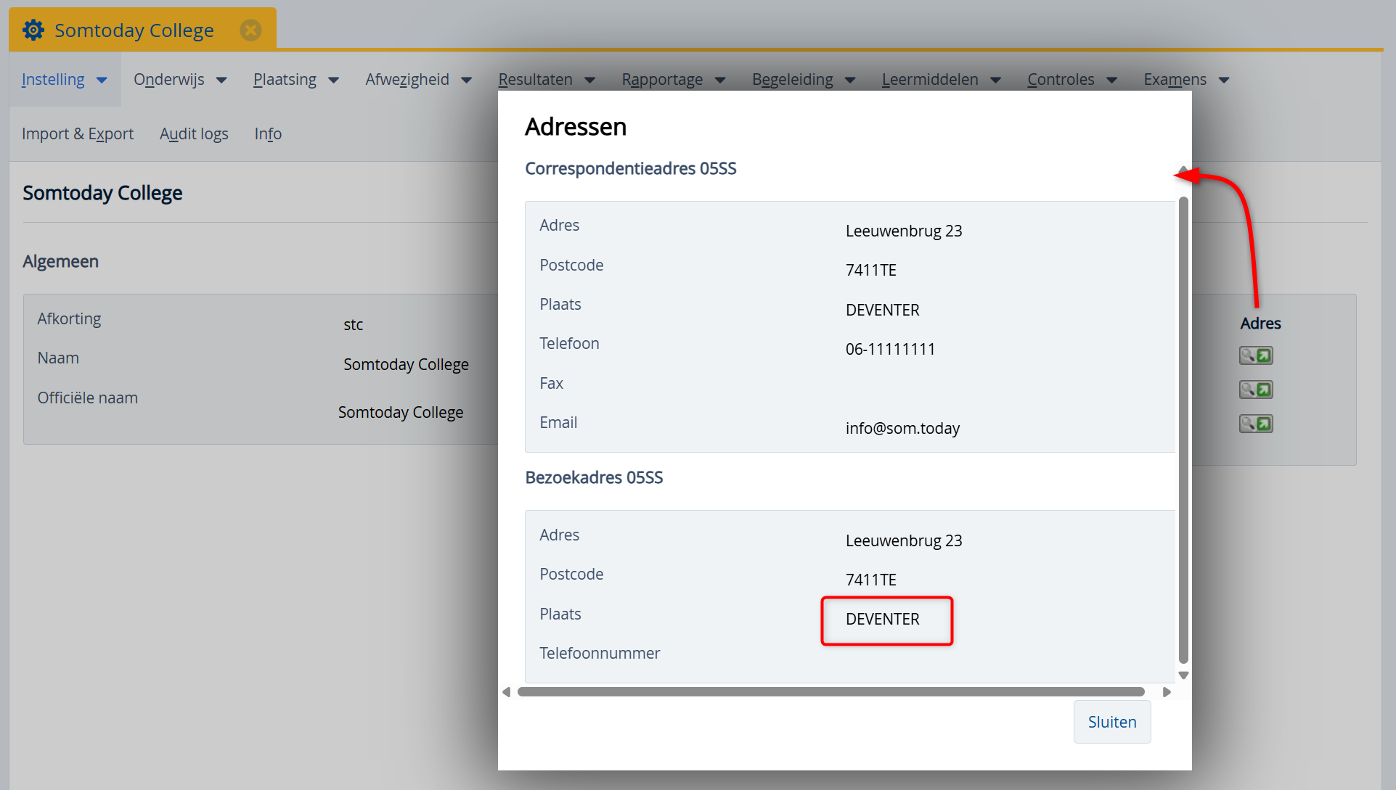Click the Sluiten button
1396x790 pixels.
(x=1111, y=722)
